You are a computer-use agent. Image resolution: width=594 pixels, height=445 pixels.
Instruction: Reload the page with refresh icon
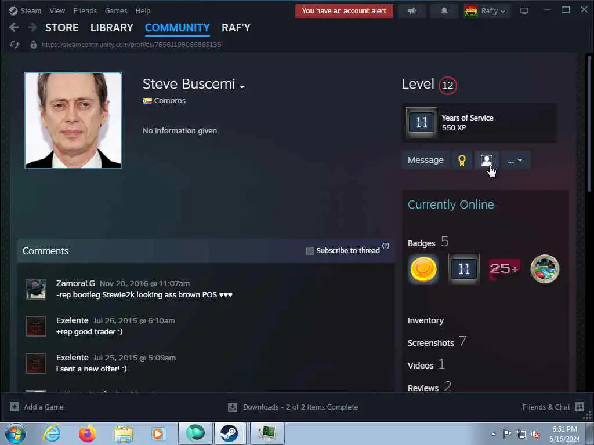click(x=15, y=45)
